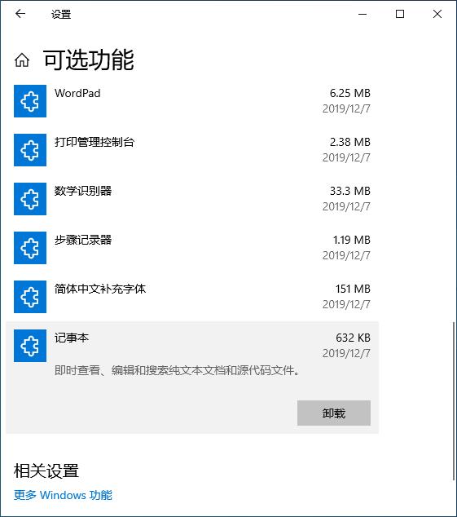
Task: Expand the 打印管理控制台 feature entry
Action: 192,150
